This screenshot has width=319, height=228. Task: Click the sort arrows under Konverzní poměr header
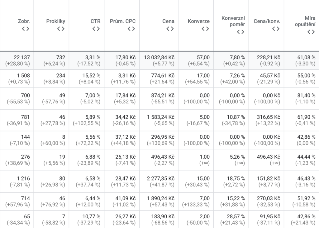pyautogui.click(x=240, y=32)
